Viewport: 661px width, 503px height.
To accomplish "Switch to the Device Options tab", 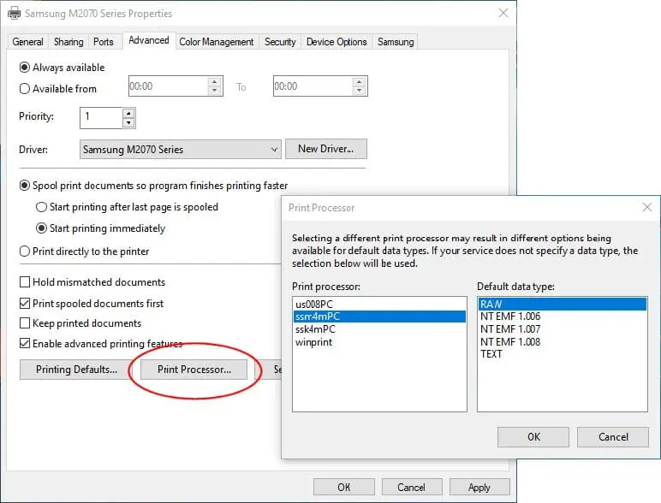I will pos(336,42).
